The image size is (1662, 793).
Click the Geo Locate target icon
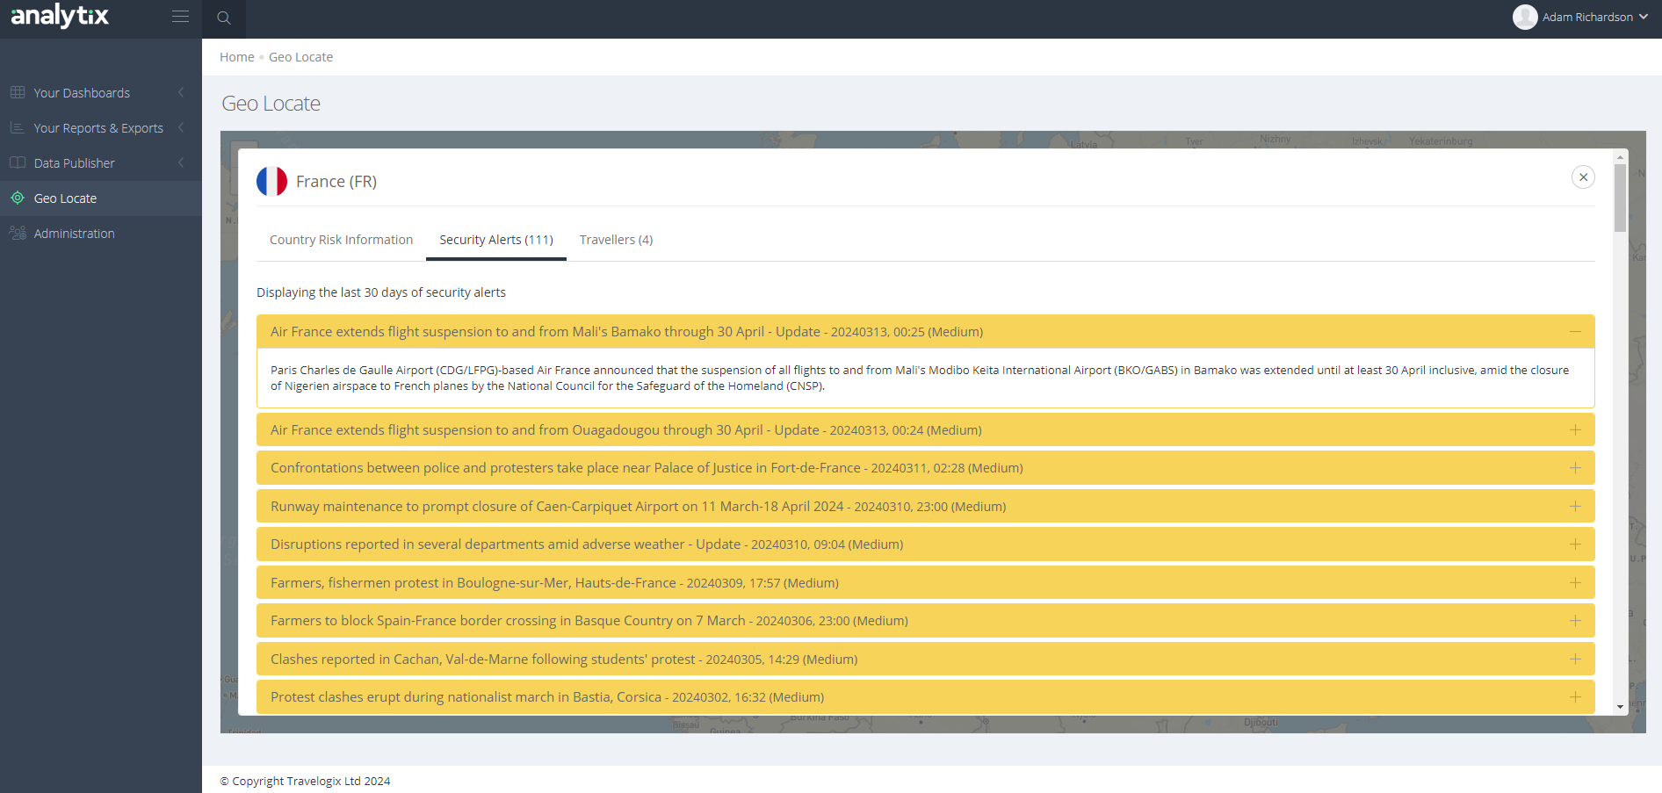(18, 198)
